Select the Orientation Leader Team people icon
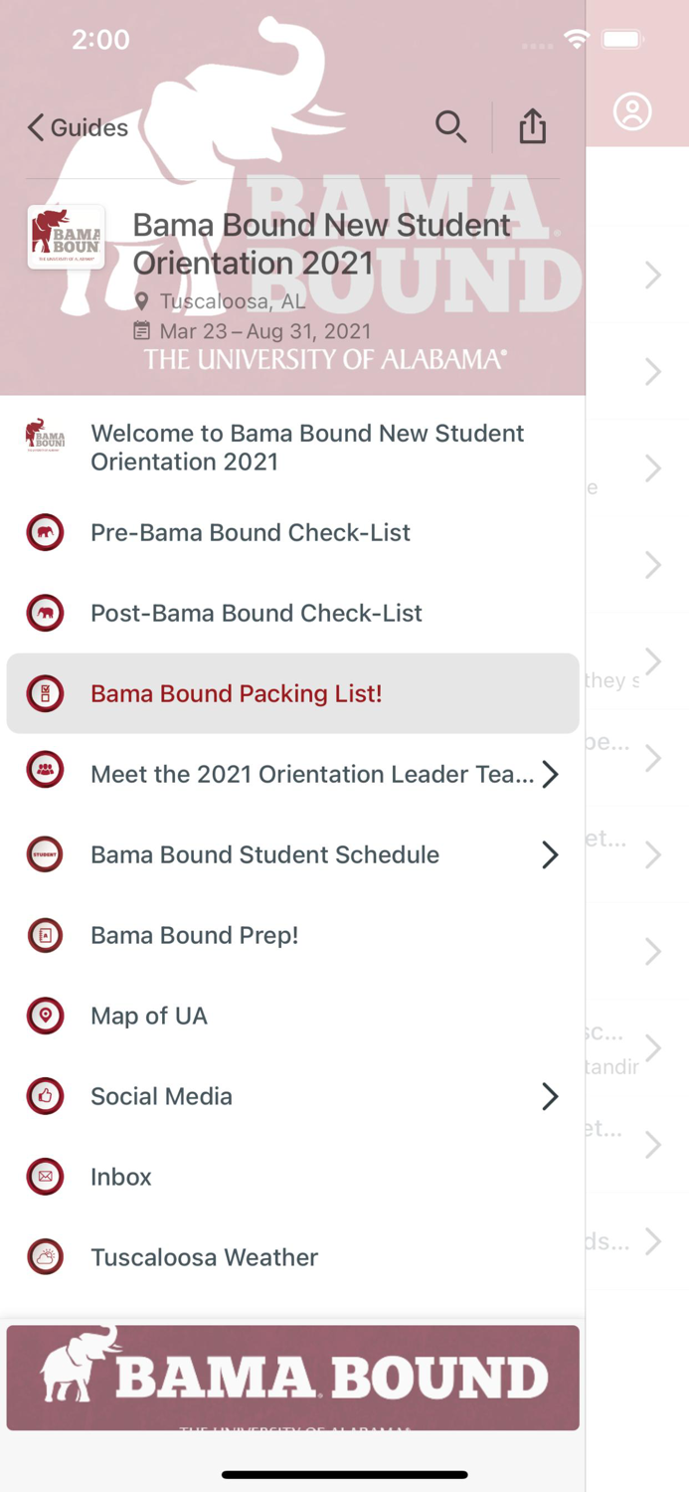This screenshot has width=689, height=1492. tap(45, 769)
